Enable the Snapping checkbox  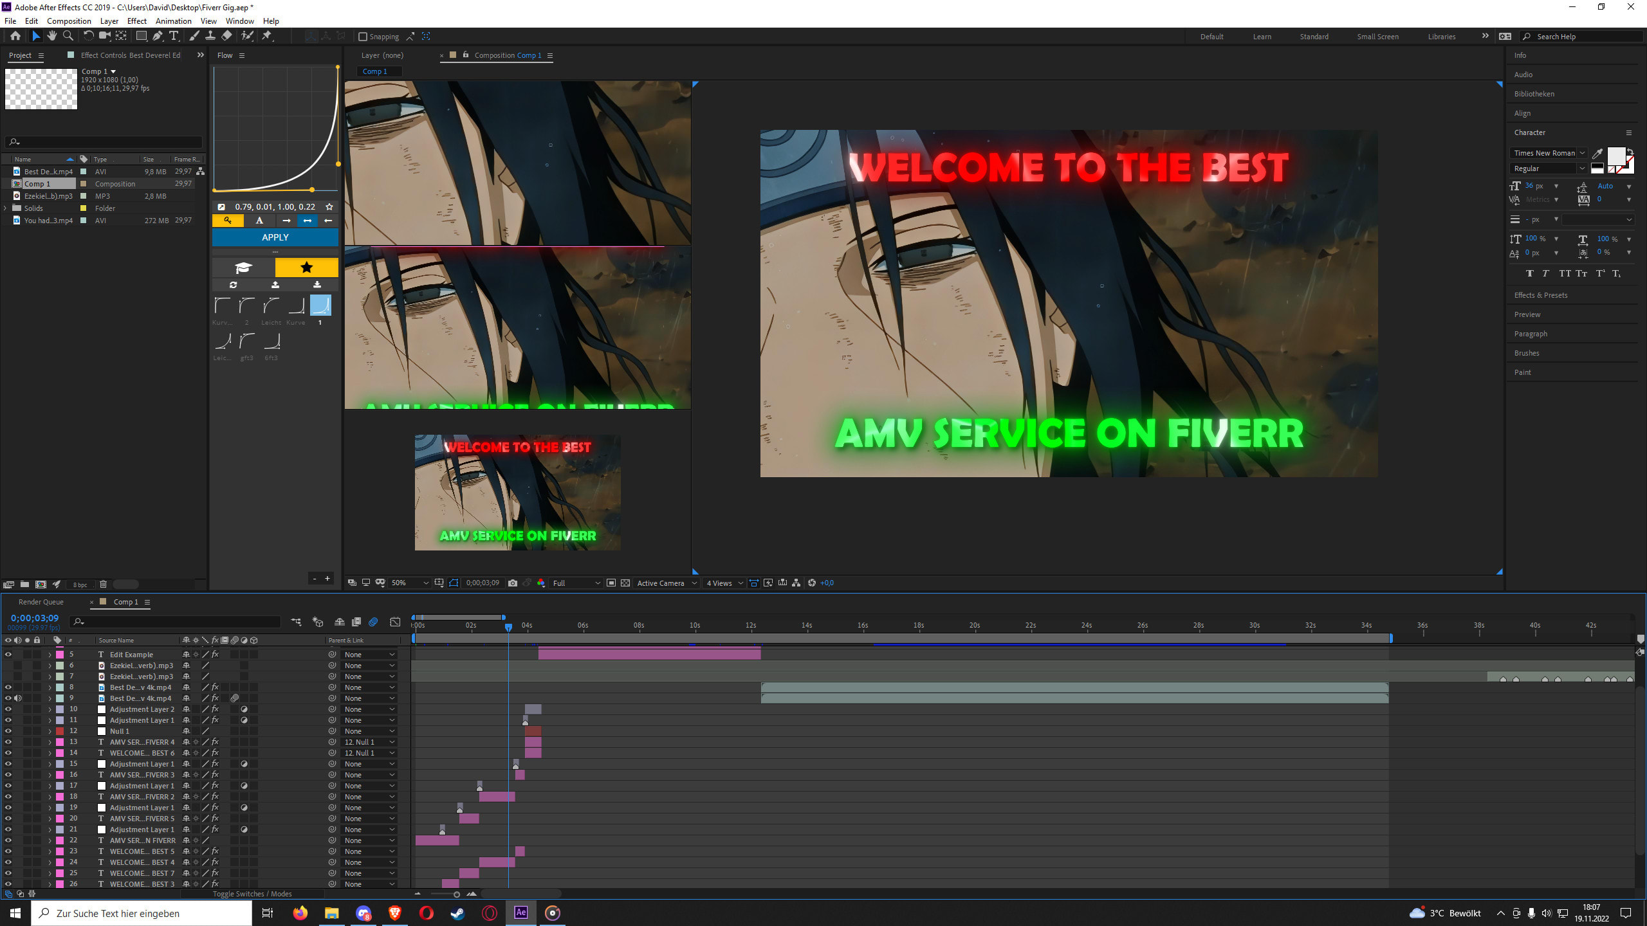(363, 37)
